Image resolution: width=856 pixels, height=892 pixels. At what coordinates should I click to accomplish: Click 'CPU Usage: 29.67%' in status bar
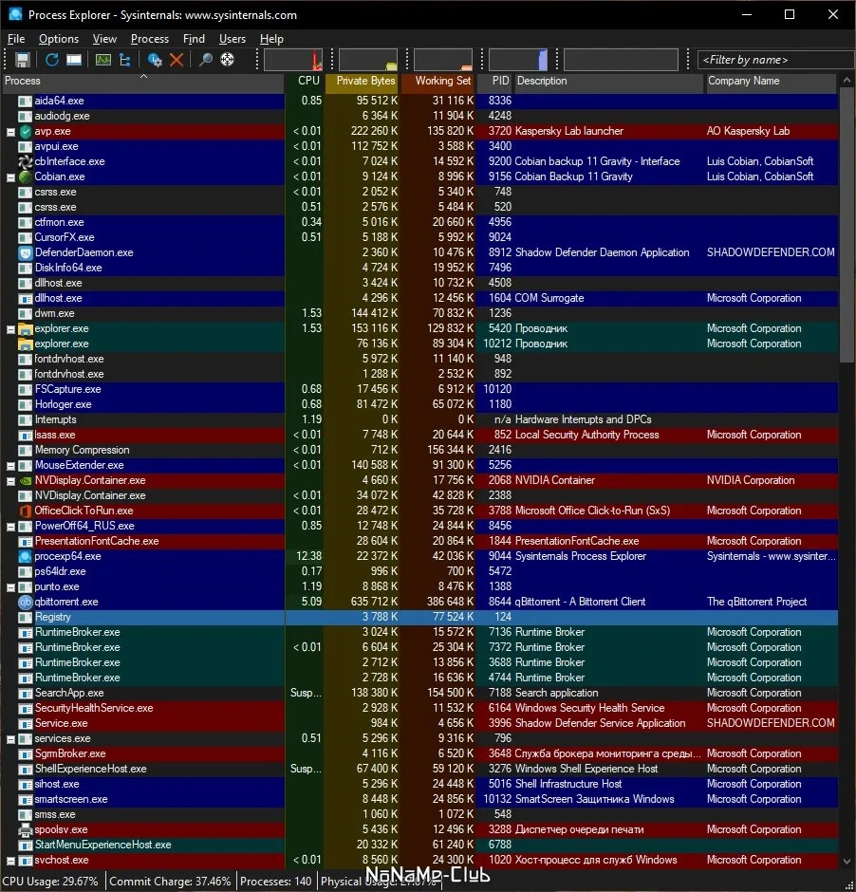pos(50,882)
